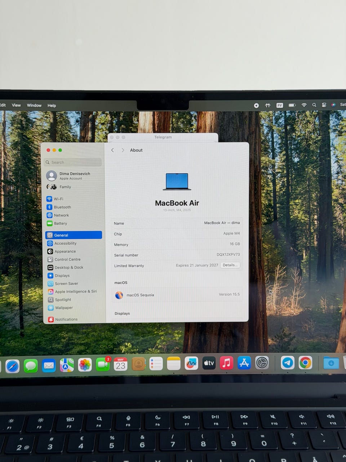Screen dimensions: 346x462
Task: Click the battery indicator in the menu bar
Action: [x=292, y=105]
